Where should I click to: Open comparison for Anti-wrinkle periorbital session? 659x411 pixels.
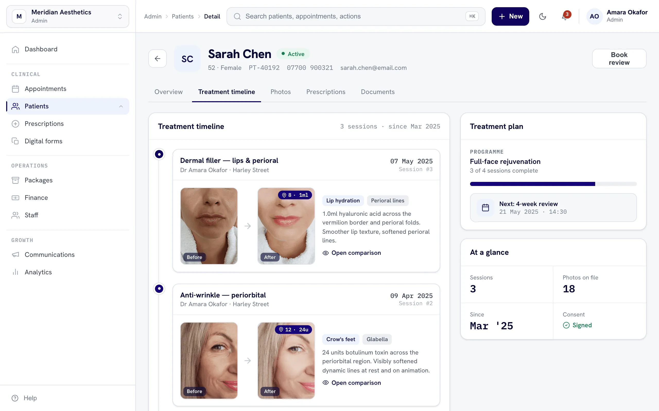(x=352, y=383)
